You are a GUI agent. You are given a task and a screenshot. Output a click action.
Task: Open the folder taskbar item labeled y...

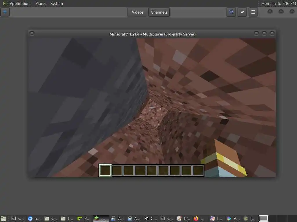point(50,219)
